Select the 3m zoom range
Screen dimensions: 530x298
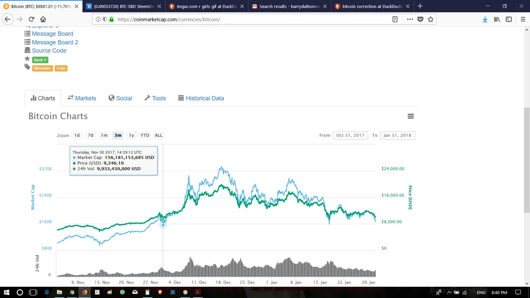tap(118, 135)
